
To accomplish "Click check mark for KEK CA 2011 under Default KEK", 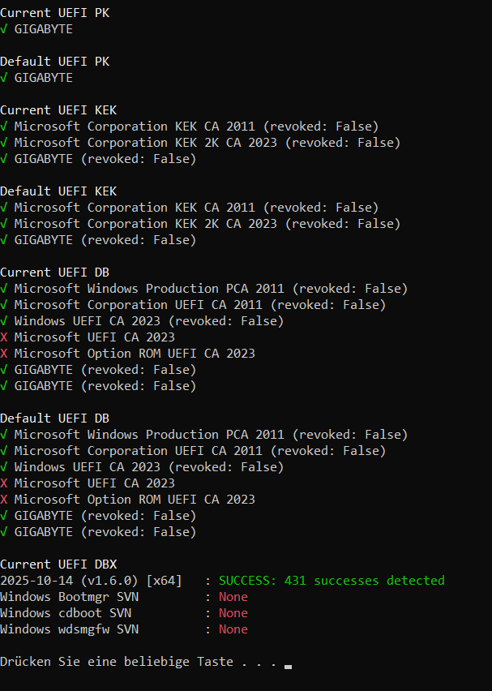I will point(4,208).
